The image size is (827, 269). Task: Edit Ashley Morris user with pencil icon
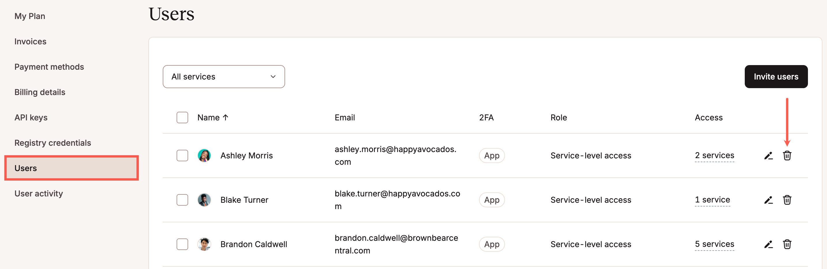(768, 156)
